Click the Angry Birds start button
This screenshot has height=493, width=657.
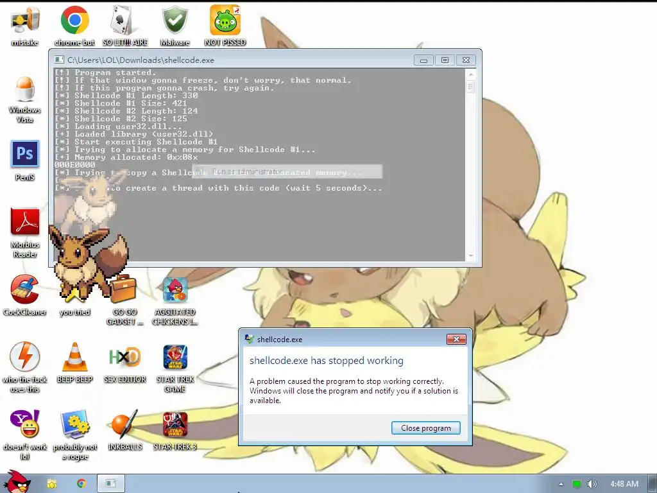(x=17, y=482)
